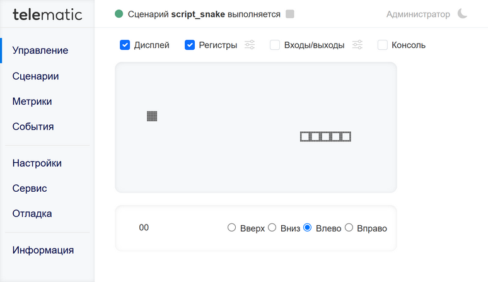Open Настройки in sidebar
The height and width of the screenshot is (282, 488).
tap(37, 163)
